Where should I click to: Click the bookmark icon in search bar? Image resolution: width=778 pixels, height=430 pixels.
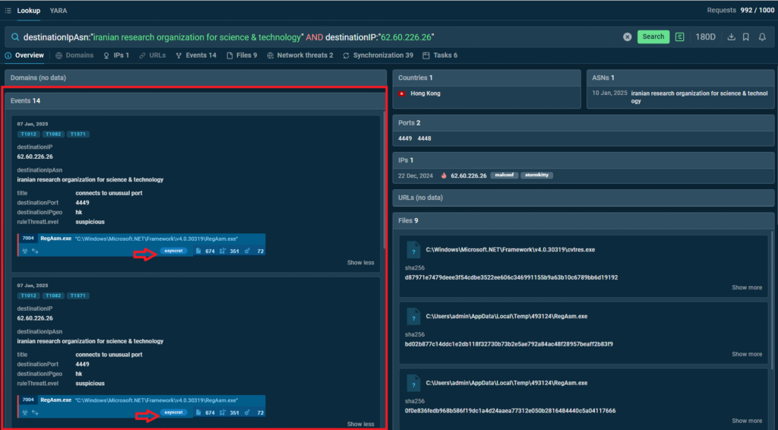(x=746, y=36)
